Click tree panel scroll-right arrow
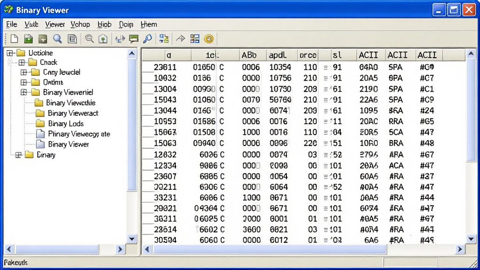 coord(120,249)
